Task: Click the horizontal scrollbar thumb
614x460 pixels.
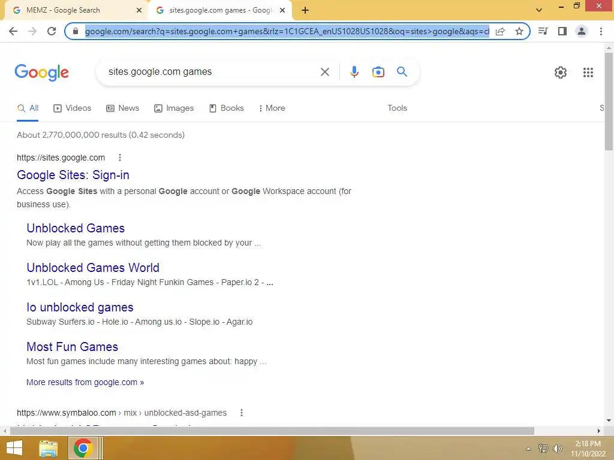Action: 272,431
